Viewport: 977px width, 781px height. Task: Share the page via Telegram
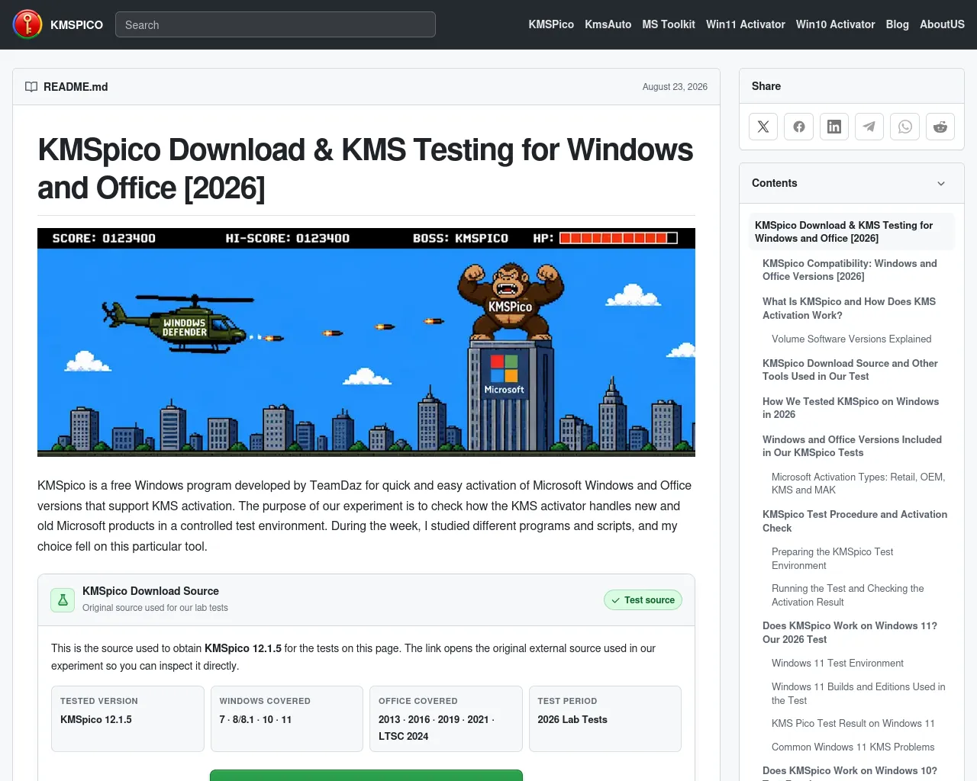(x=869, y=127)
